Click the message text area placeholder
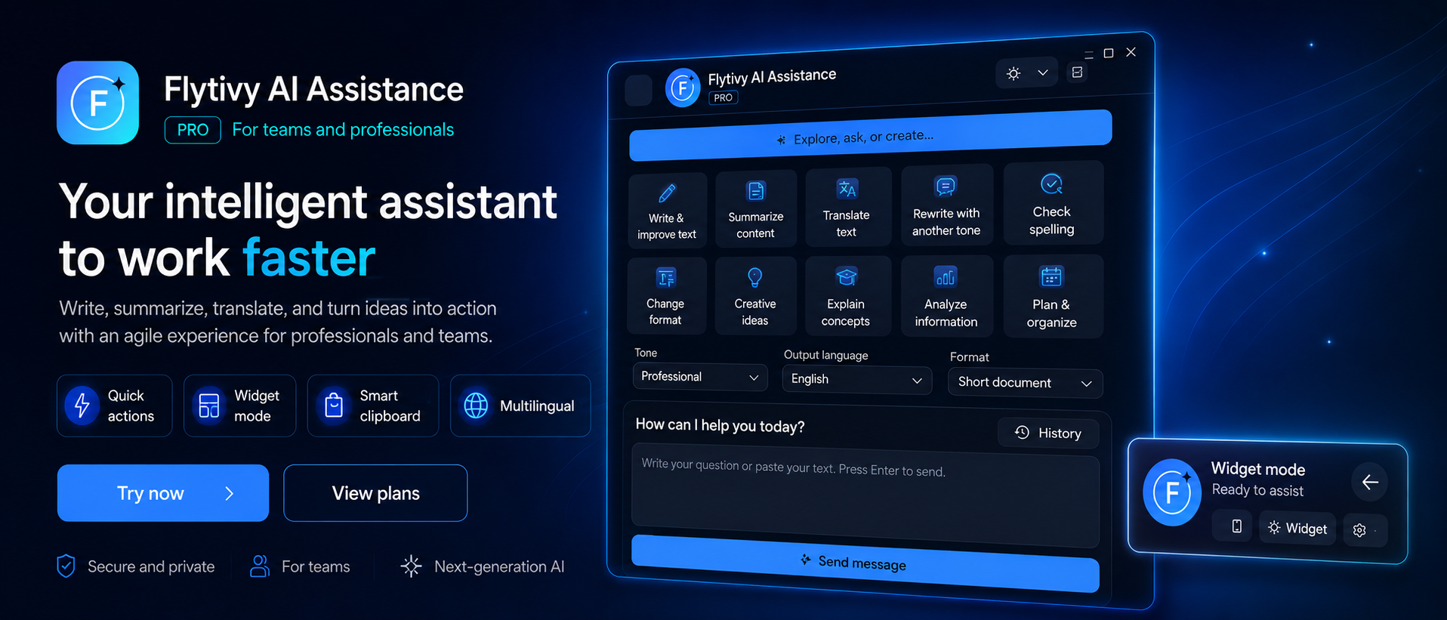This screenshot has width=1447, height=620. (x=865, y=496)
